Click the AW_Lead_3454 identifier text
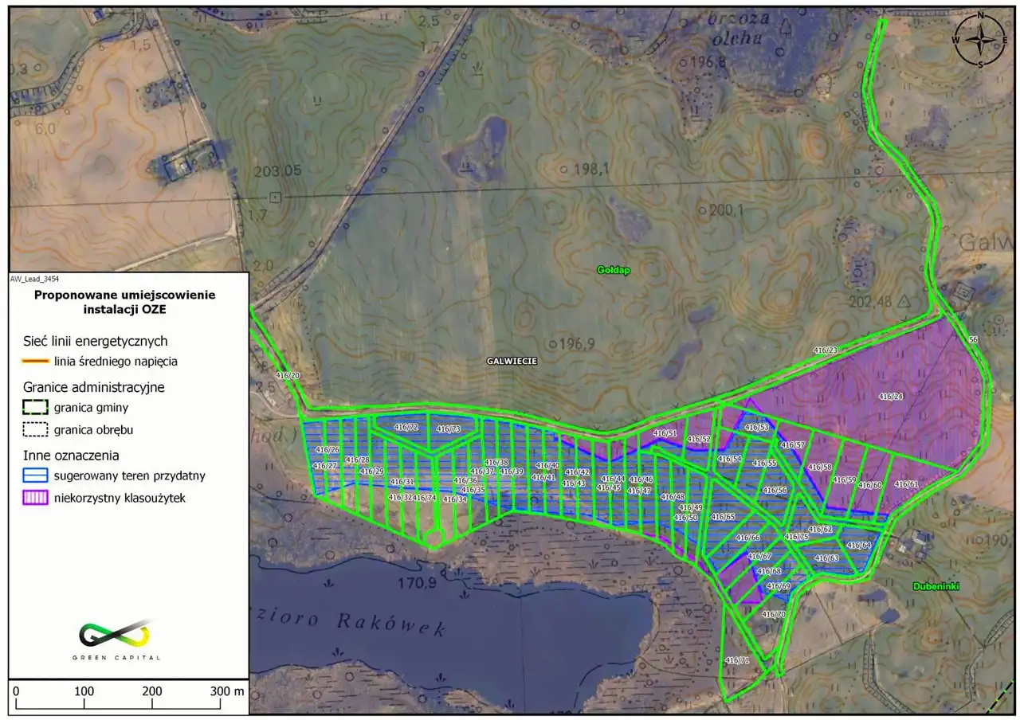The image size is (1020, 720). pyautogui.click(x=35, y=280)
